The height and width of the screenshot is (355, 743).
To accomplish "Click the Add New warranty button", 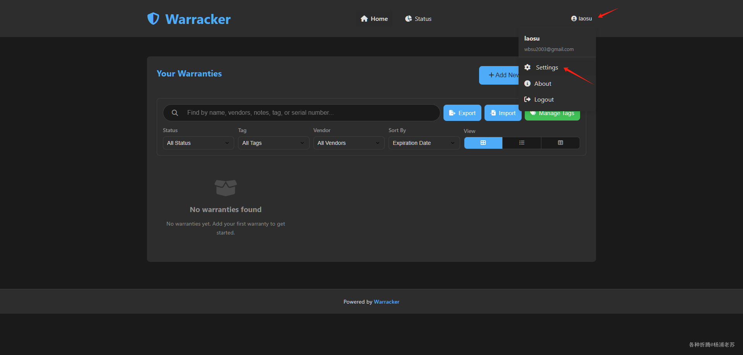I will (x=499, y=75).
